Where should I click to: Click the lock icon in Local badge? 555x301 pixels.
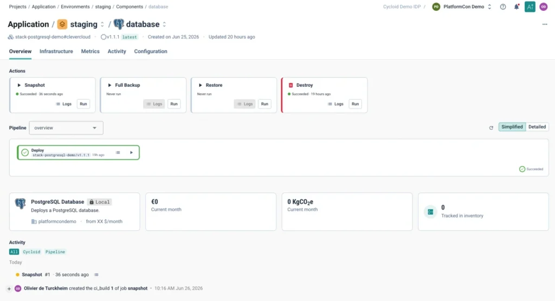(x=92, y=202)
